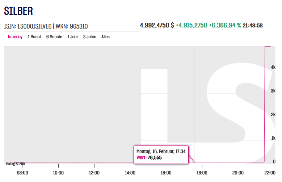This screenshot has height=182, width=282.
Task: Click tooltip date Montag, 16. Februar, 17:34
Action: (x=161, y=152)
